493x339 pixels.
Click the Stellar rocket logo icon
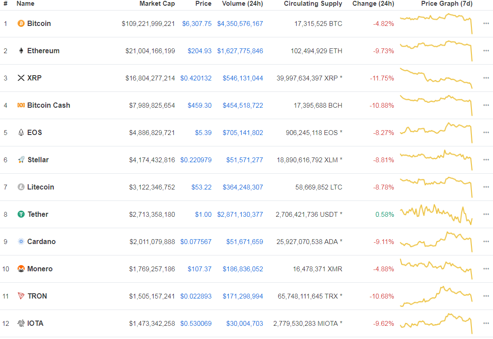point(21,160)
